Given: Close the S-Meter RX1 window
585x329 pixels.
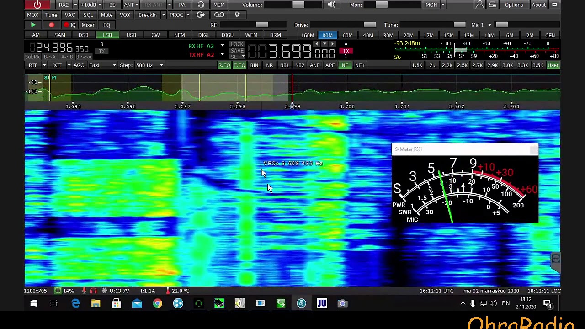Looking at the screenshot, I should (533, 149).
